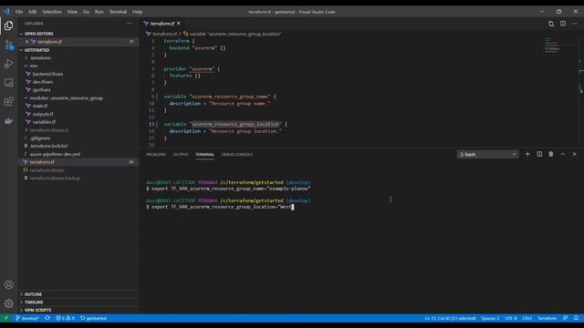Screen dimensions: 584x328
Task: Click the VS Code logo icon
Action: (x=6, y=12)
